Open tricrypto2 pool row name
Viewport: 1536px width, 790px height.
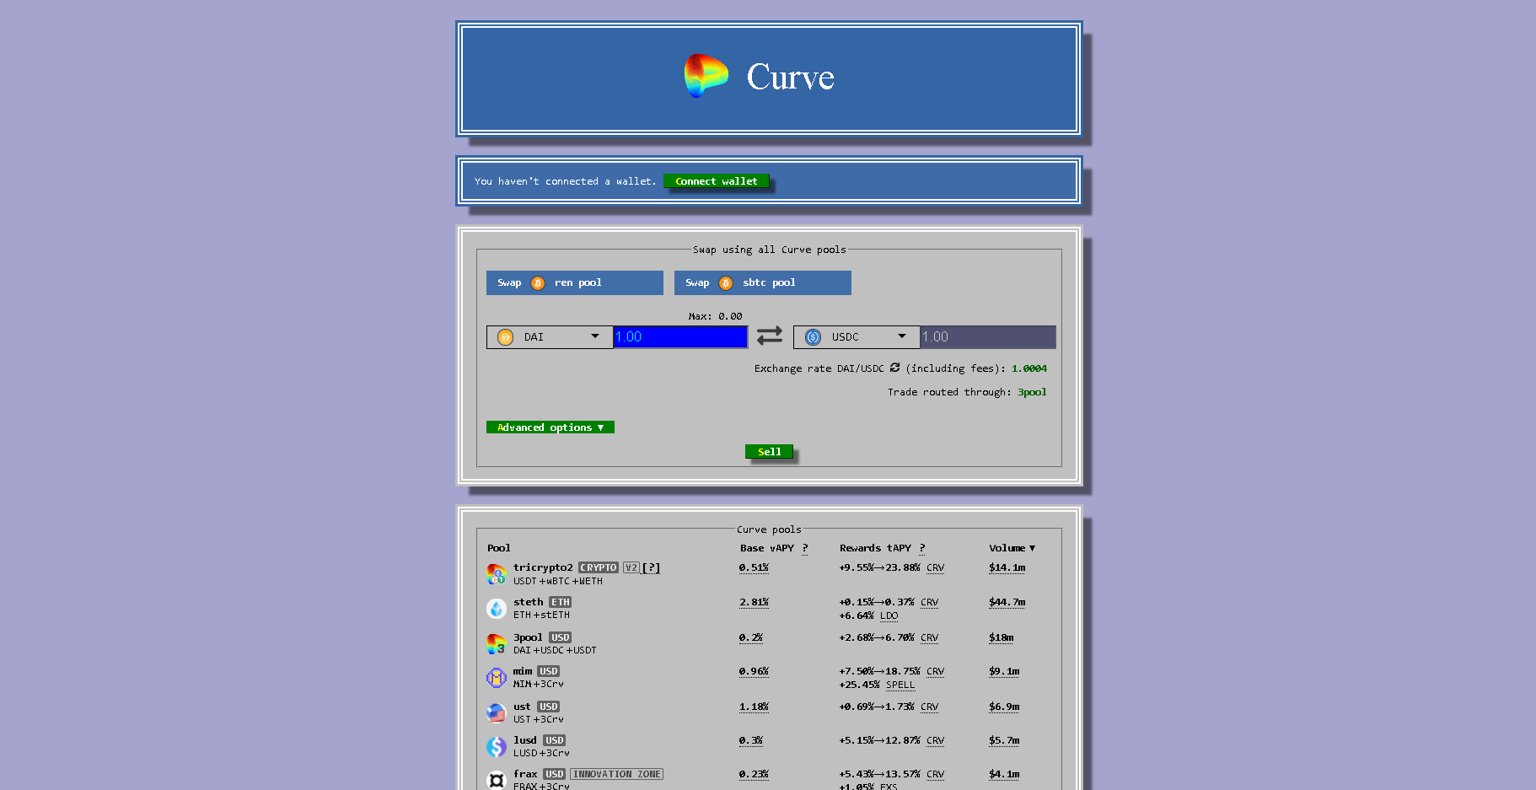pyautogui.click(x=543, y=567)
